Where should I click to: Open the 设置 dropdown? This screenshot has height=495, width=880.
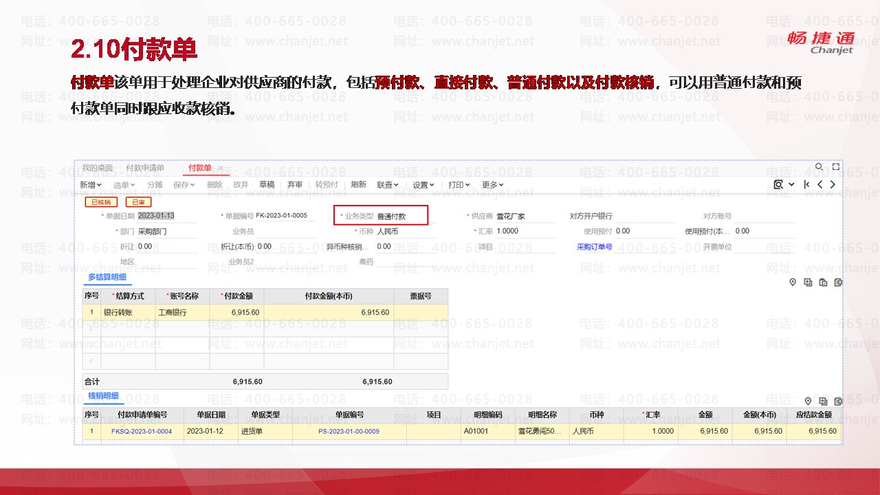[423, 185]
